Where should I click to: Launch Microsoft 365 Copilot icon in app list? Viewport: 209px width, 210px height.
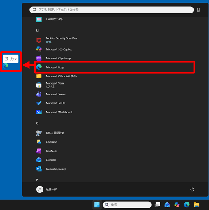[x=39, y=49]
